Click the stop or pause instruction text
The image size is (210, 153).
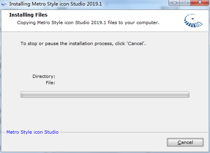(x=83, y=43)
